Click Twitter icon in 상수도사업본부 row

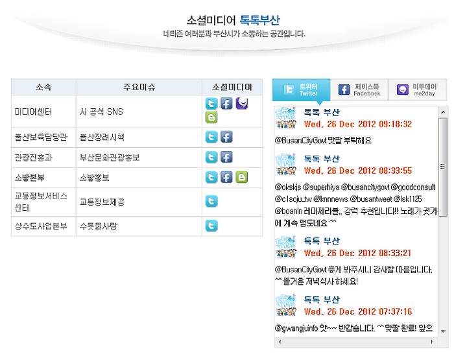tap(211, 226)
